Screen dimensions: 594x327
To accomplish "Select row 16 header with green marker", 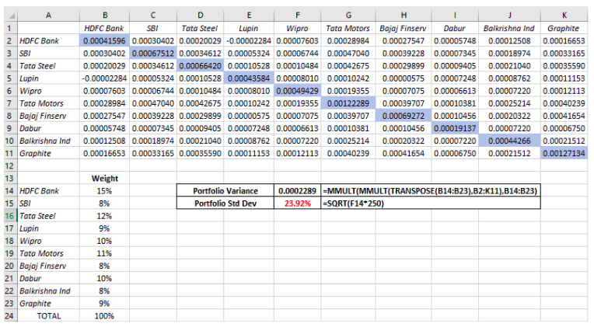I will 11,216.
